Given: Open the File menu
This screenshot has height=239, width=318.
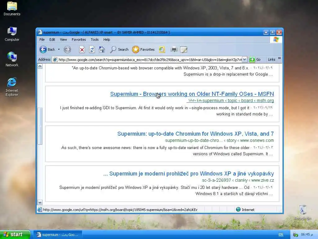Looking at the screenshot, I should coord(42,40).
